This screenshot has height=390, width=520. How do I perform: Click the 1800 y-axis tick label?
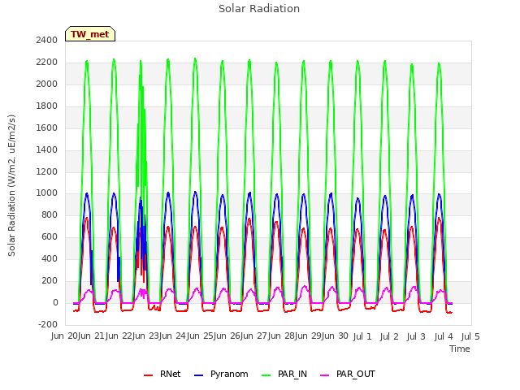pos(47,106)
